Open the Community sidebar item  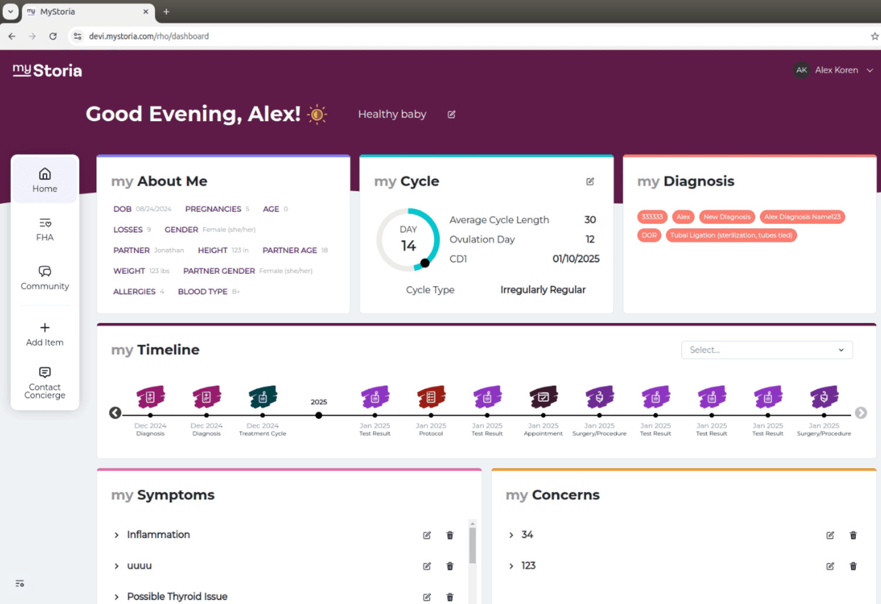[45, 278]
